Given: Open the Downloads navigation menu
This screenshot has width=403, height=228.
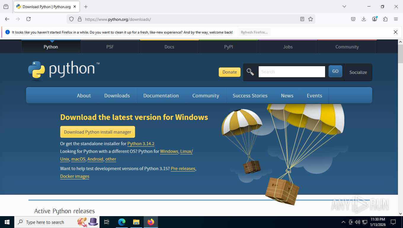Looking at the screenshot, I should [x=117, y=96].
